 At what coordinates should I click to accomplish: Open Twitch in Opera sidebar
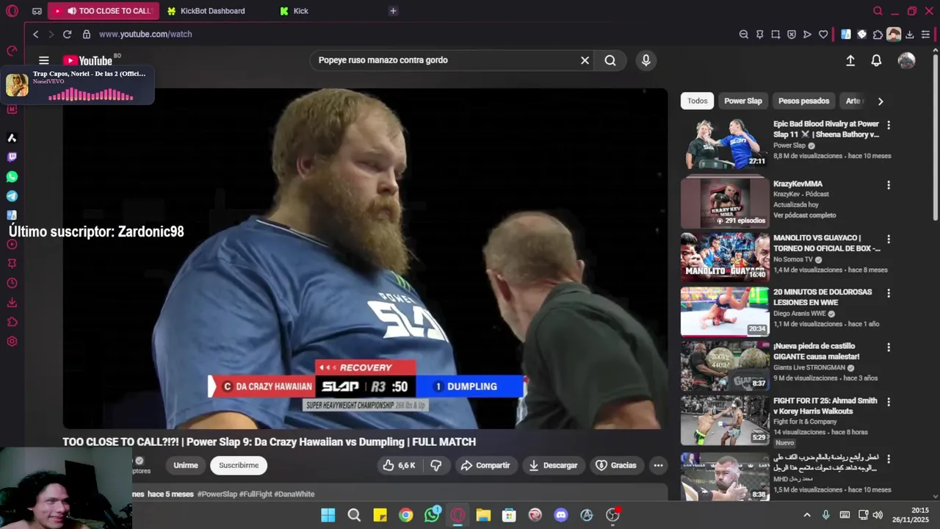pos(12,157)
